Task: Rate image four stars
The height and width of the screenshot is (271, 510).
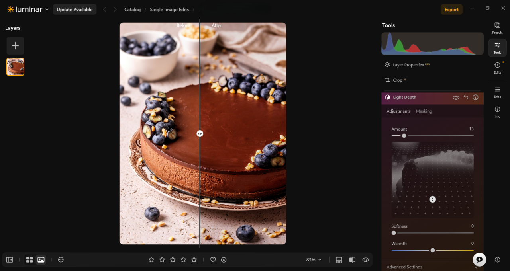Action: [x=183, y=260]
